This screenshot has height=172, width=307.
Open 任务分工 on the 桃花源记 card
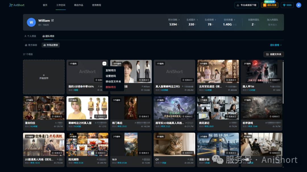(x=231, y=117)
